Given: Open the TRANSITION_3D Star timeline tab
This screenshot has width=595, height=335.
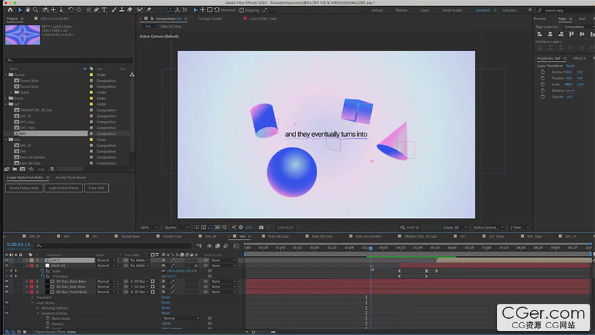Looking at the screenshot, I should point(420,236).
